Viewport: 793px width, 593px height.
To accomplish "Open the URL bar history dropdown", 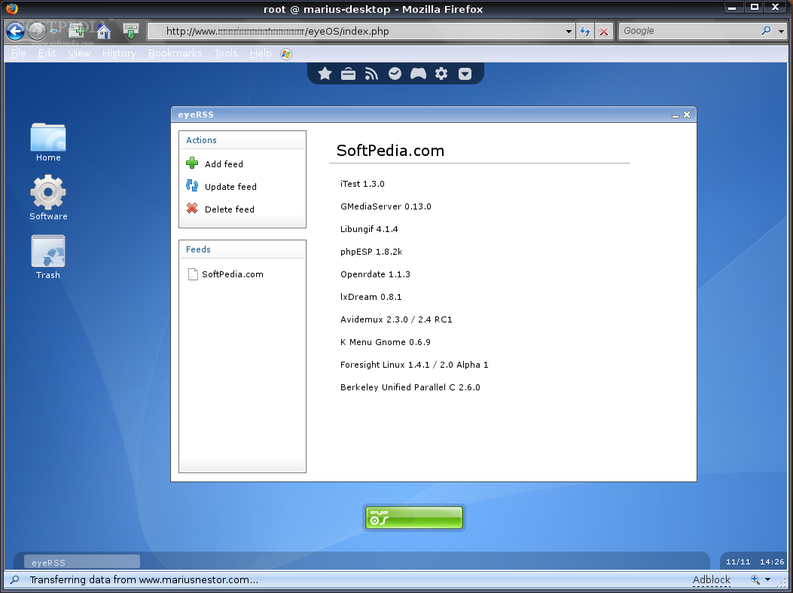I will pos(569,32).
